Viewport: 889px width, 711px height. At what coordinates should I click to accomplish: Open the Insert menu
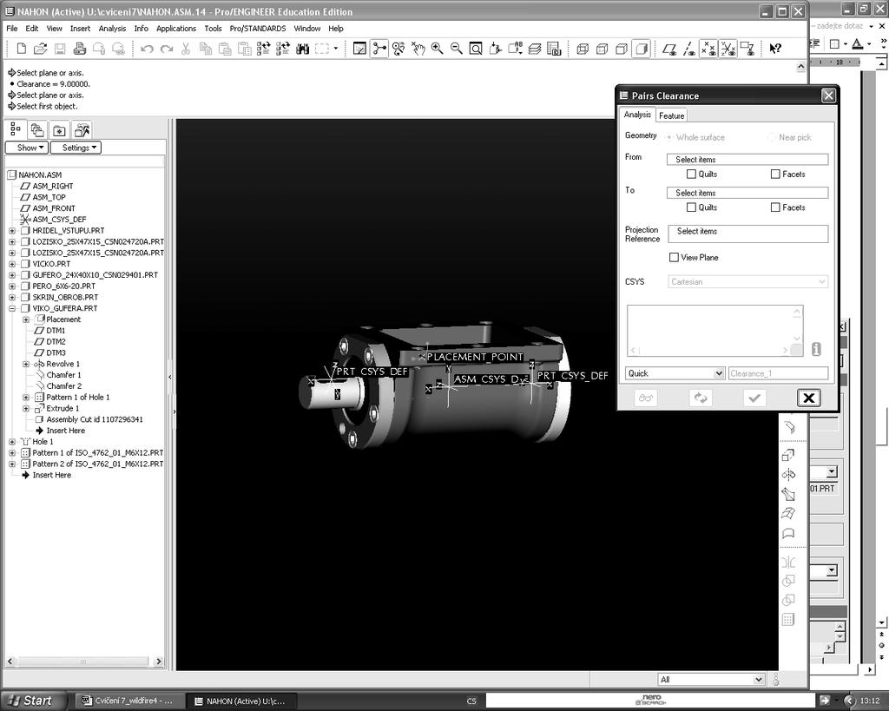click(x=80, y=29)
